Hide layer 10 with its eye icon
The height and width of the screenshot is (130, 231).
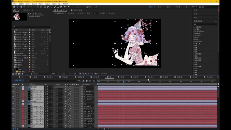tap(13, 108)
